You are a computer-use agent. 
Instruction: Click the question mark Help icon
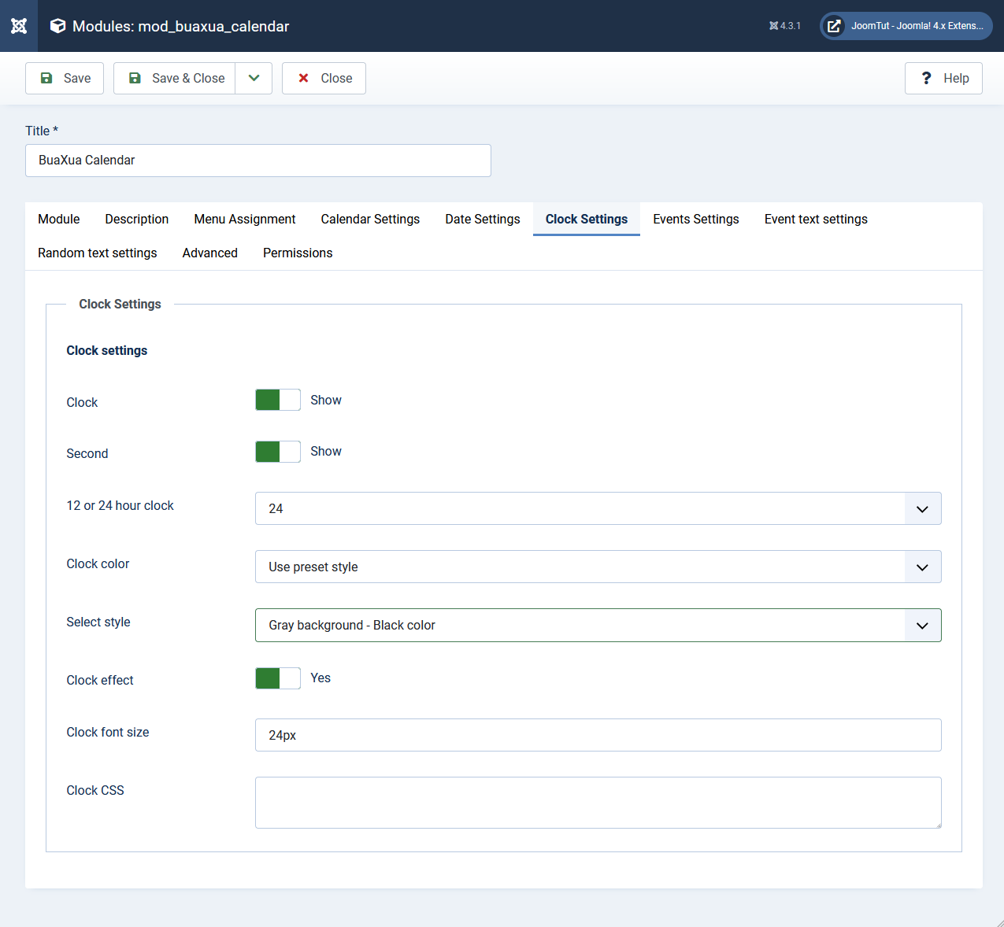[926, 78]
